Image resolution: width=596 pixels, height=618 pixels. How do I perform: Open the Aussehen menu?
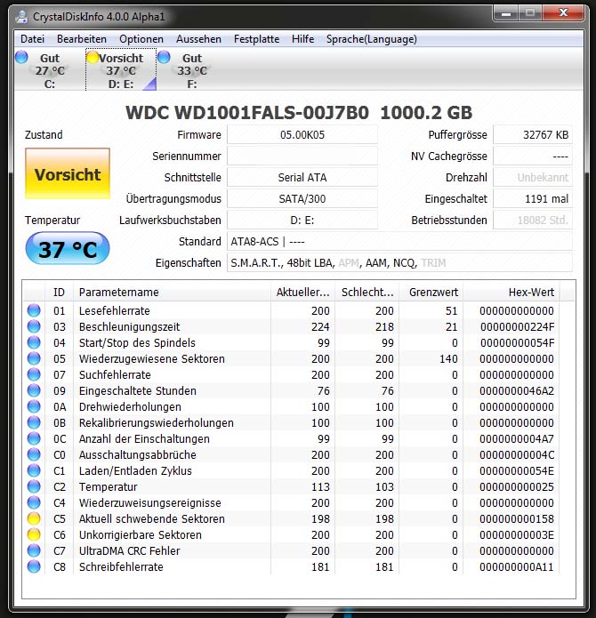[x=198, y=39]
